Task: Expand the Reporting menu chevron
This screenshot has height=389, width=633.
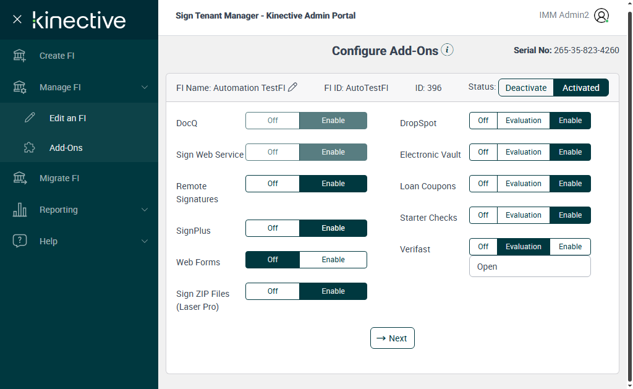Action: click(145, 210)
